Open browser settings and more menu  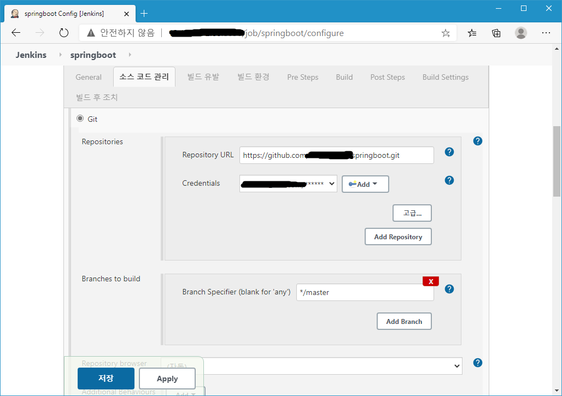pyautogui.click(x=546, y=33)
